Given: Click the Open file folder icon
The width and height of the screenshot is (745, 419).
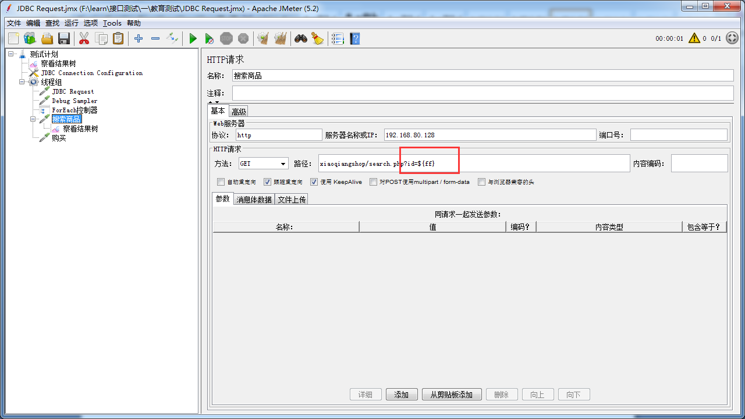Looking at the screenshot, I should (47, 38).
